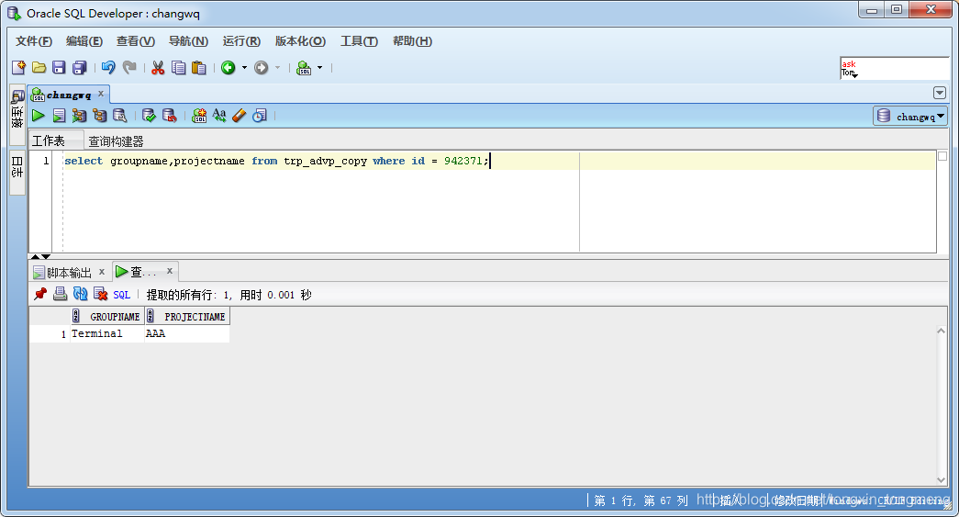
Task: Open a new SQL worksheet from main toolbar
Action: tap(304, 68)
